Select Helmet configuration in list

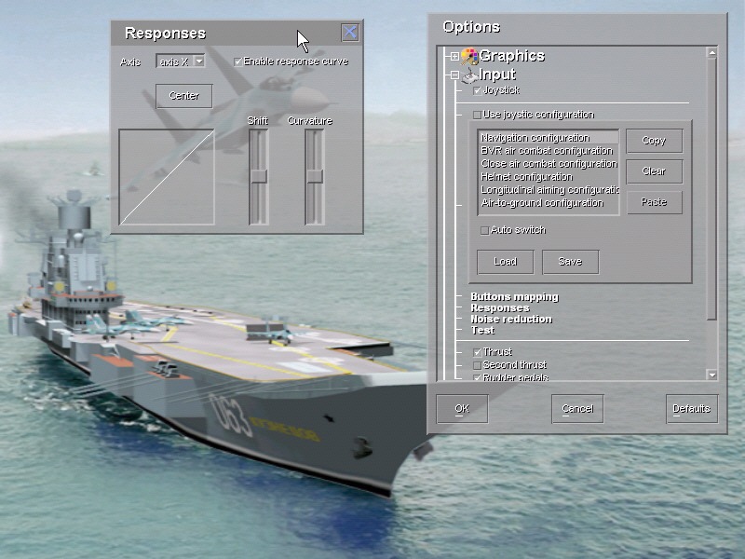526,177
